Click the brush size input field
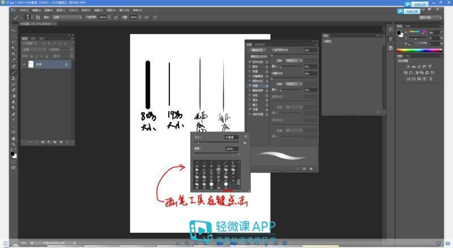The height and width of the screenshot is (248, 453). [x=232, y=137]
